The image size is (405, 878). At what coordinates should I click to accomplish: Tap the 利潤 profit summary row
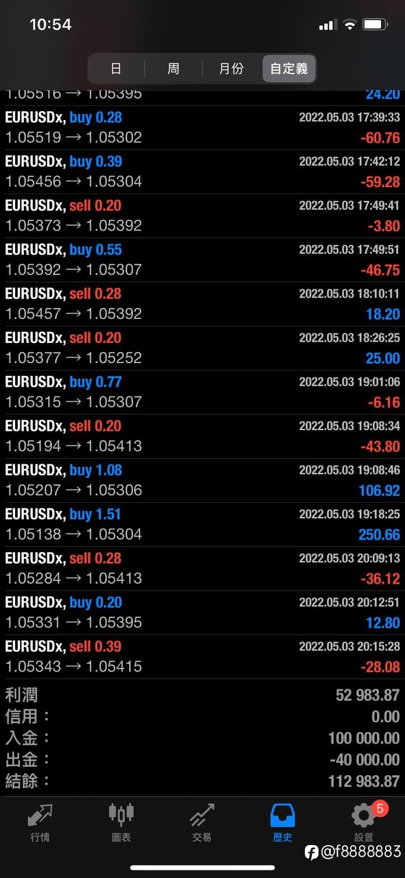(202, 695)
